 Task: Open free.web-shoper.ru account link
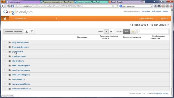(20, 47)
